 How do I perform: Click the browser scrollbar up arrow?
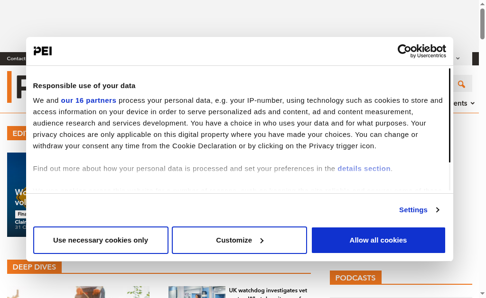pyautogui.click(x=482, y=4)
